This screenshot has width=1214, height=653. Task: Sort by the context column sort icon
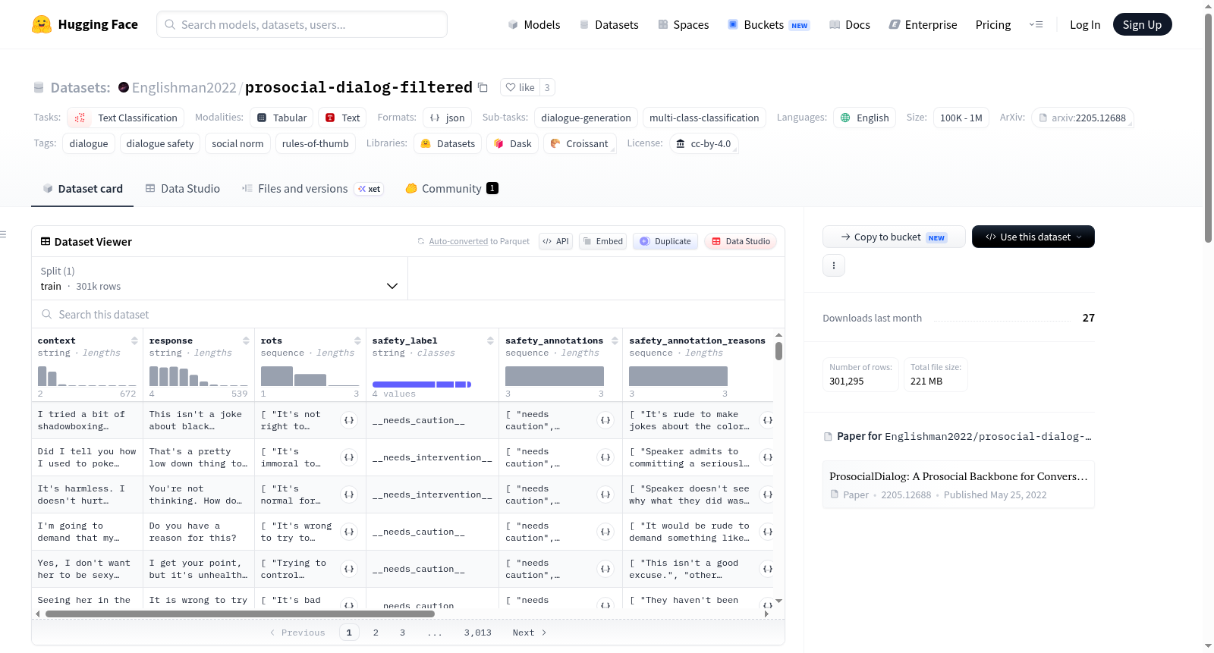134,341
